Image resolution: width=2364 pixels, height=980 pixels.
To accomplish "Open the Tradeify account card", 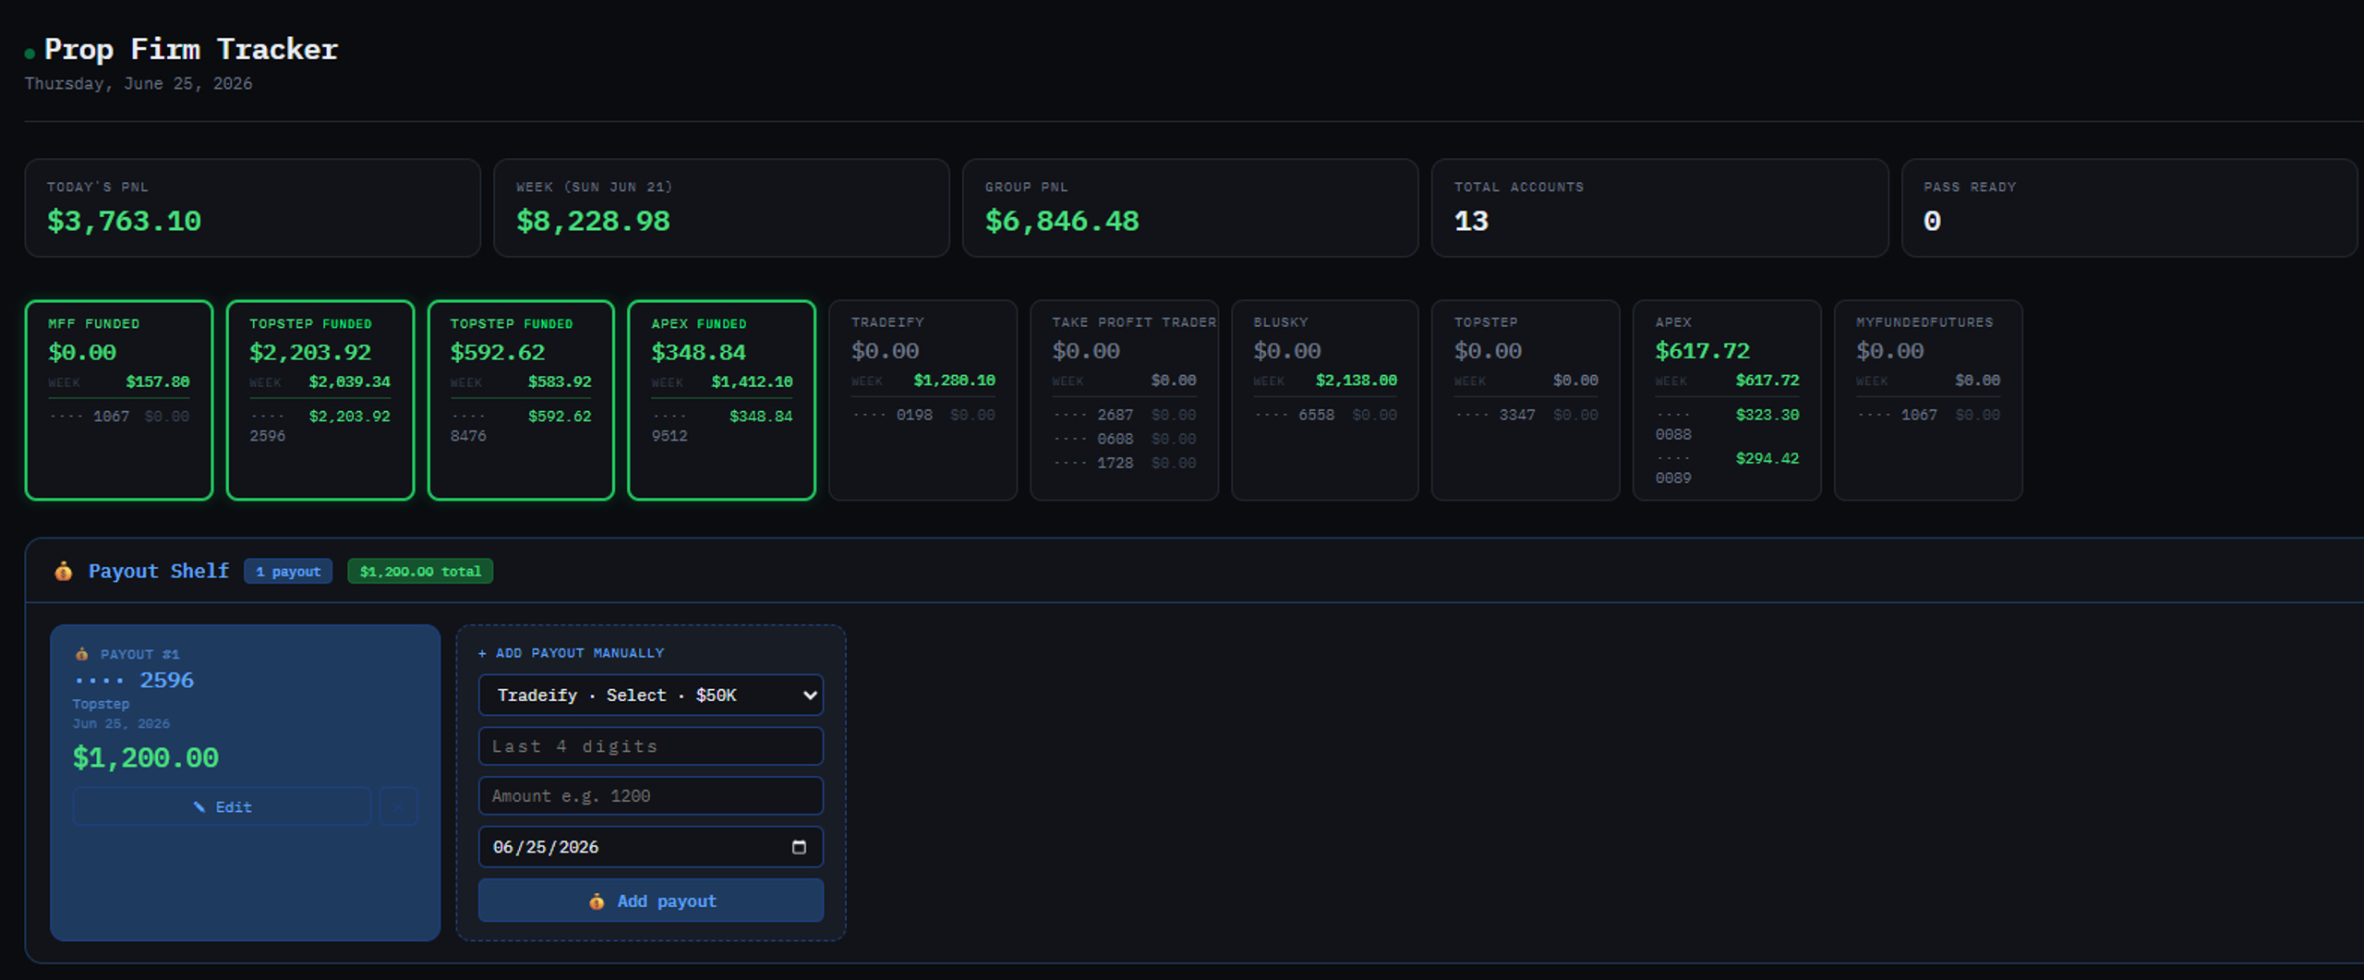I will pyautogui.click(x=923, y=400).
